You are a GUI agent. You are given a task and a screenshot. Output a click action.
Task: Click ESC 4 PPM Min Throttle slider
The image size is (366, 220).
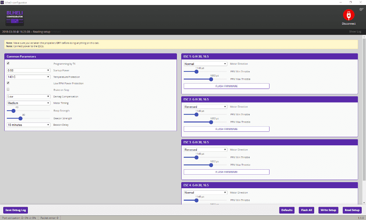tap(205, 200)
